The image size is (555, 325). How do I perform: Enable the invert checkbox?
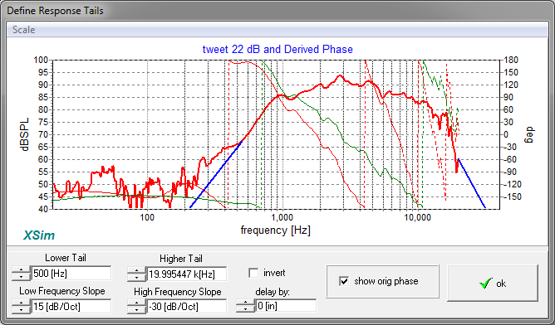coord(253,273)
